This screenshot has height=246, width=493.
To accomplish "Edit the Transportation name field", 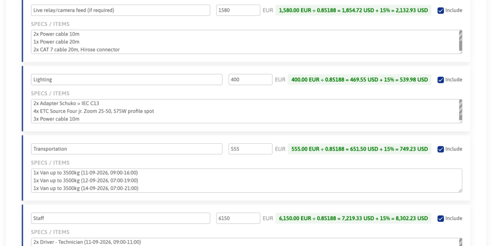I will point(127,149).
